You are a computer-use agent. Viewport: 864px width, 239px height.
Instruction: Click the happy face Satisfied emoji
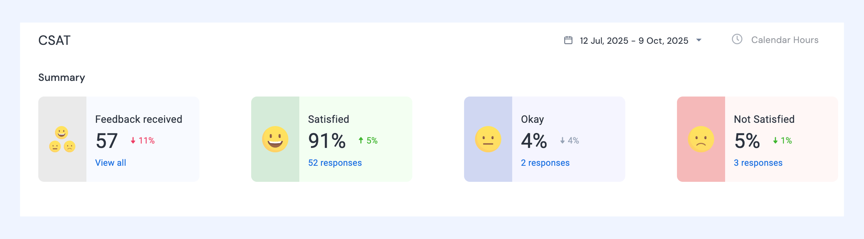(275, 139)
